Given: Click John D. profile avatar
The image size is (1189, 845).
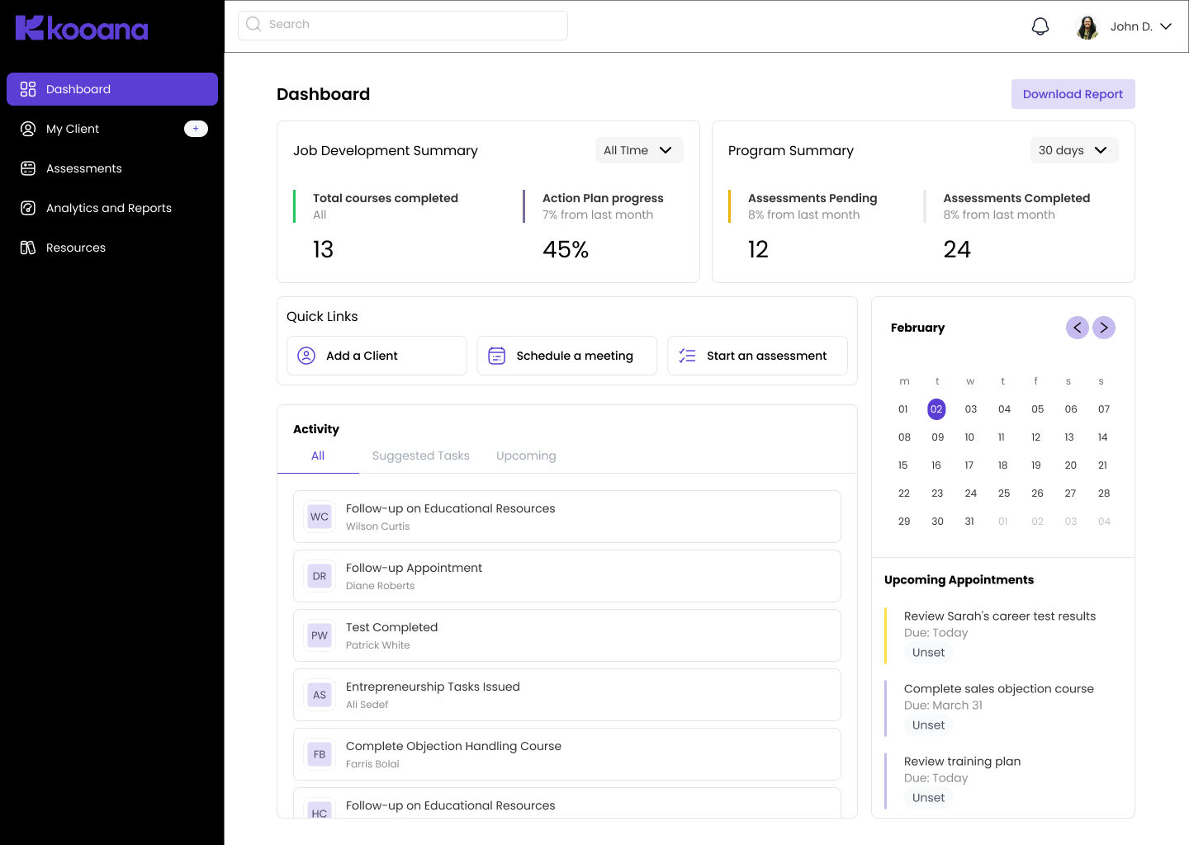Looking at the screenshot, I should point(1087,27).
